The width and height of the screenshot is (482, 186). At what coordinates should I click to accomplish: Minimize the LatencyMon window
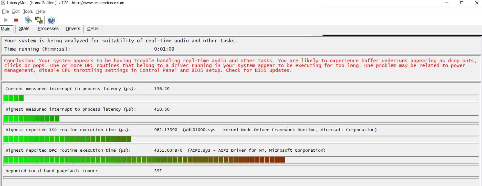(447, 3)
